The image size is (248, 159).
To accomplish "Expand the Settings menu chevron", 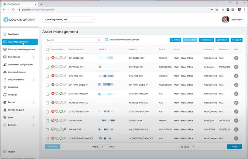I will pos(33,125).
